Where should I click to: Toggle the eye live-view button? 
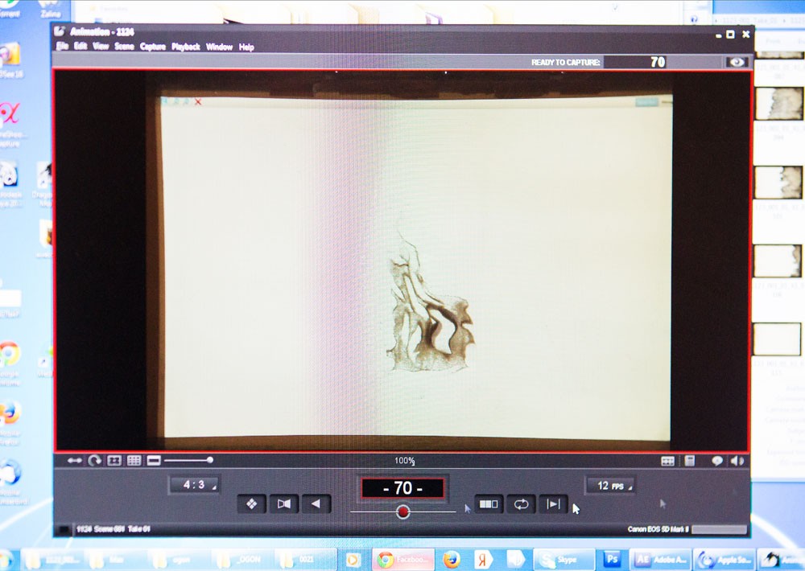[x=736, y=62]
